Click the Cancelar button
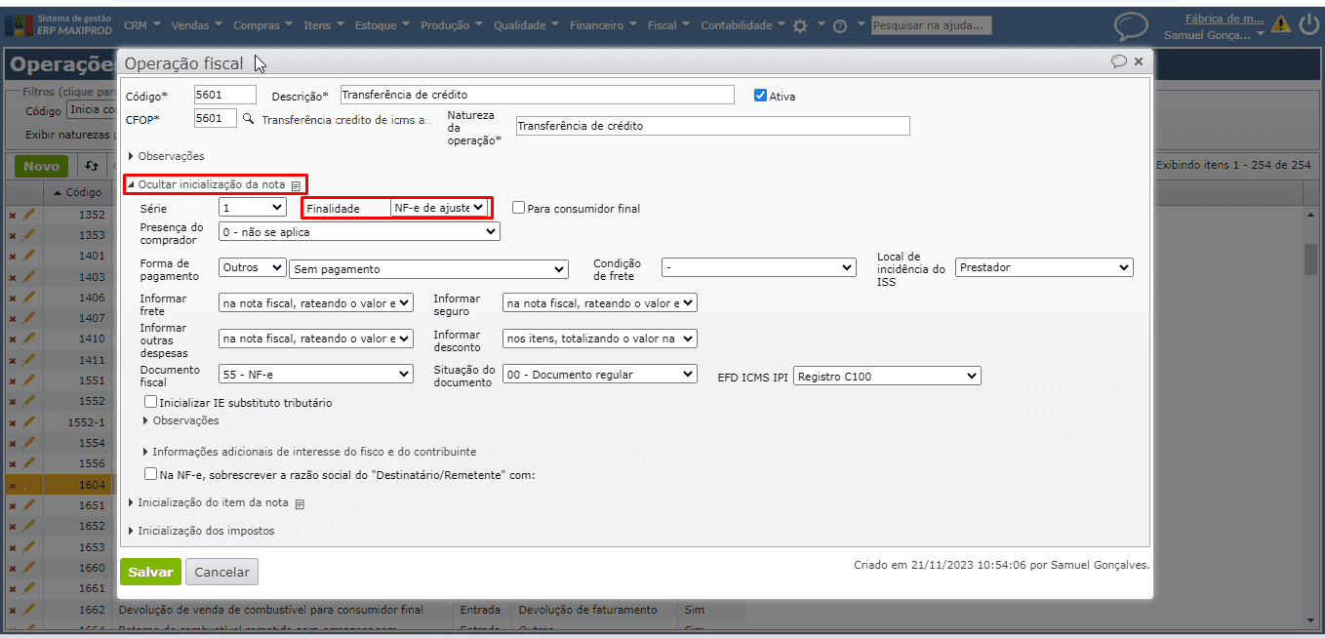Viewport: 1325px width, 638px height. pyautogui.click(x=221, y=573)
